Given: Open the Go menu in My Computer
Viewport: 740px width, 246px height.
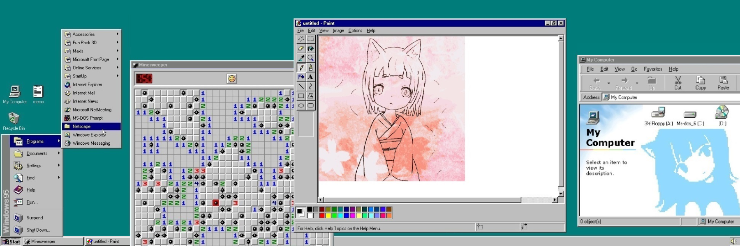Looking at the screenshot, I should point(634,69).
